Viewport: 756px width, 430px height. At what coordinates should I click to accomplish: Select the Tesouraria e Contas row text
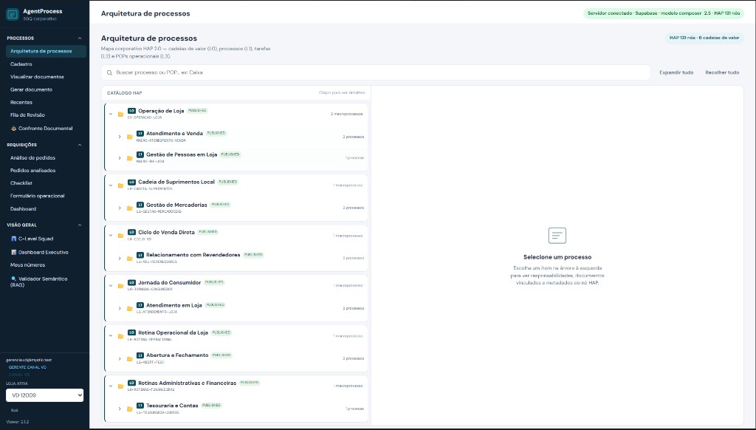click(x=172, y=406)
